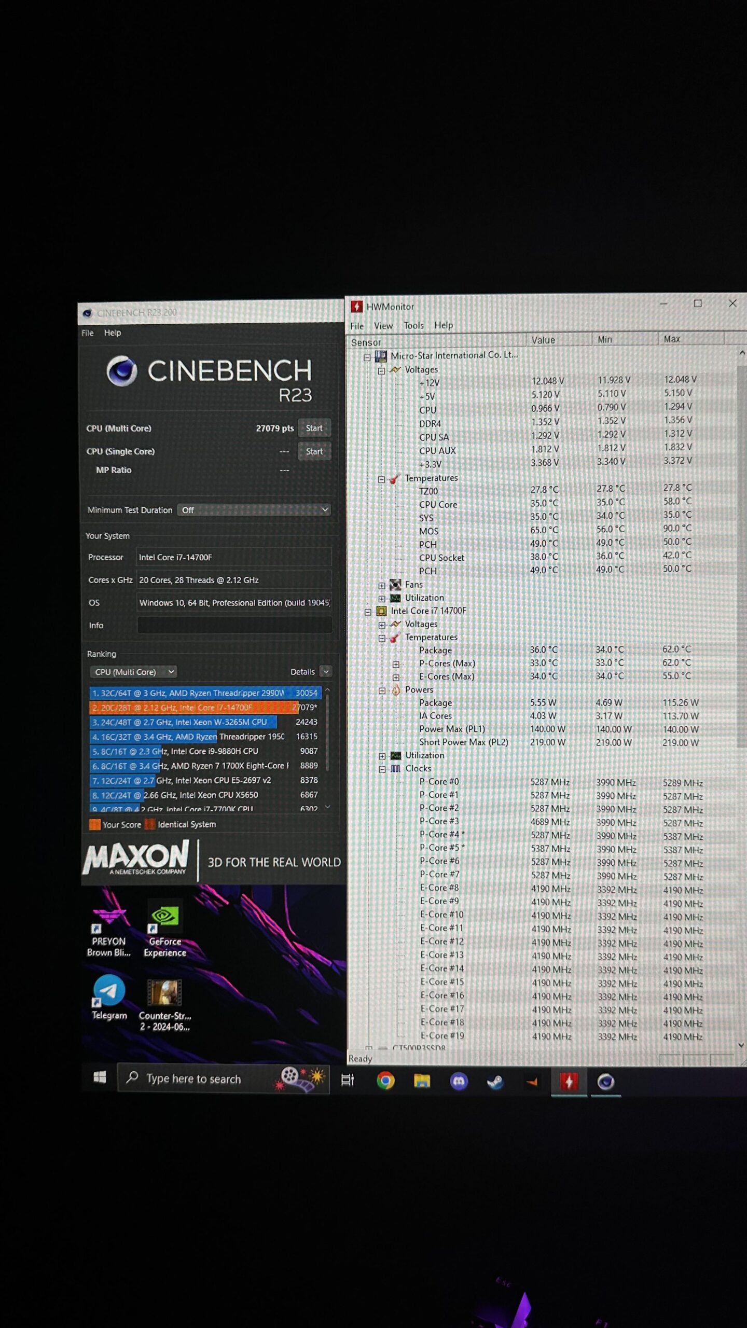
Task: Collapse the Micro-Star International tree node
Action: 367,357
